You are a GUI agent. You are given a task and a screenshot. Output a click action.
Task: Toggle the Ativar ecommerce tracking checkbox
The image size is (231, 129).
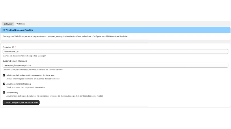coord(4,84)
